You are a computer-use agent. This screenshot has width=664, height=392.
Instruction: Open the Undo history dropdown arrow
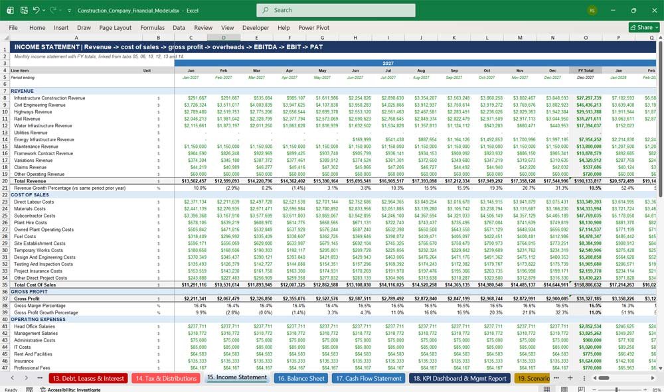tap(44, 10)
